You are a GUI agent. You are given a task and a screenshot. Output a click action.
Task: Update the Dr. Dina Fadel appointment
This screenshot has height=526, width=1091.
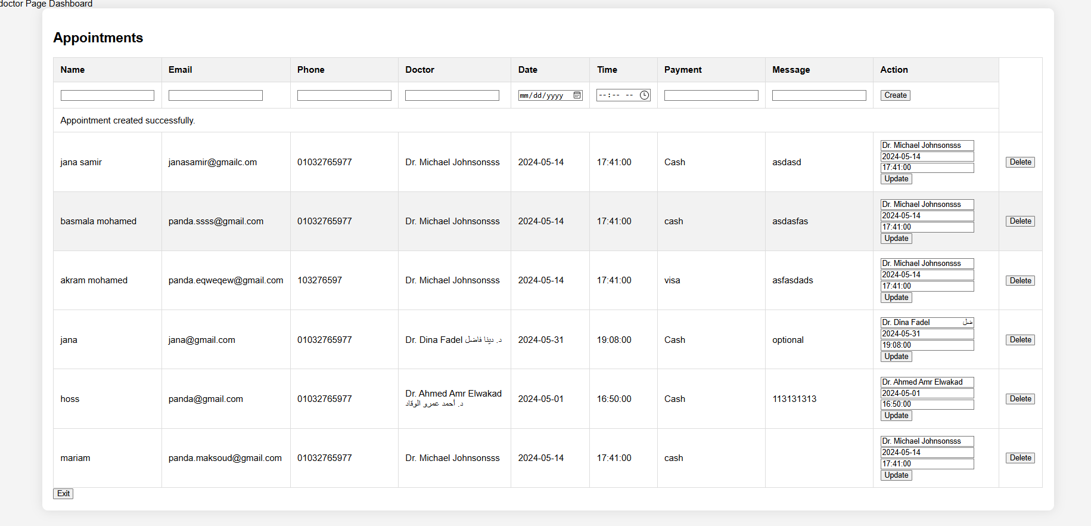tap(896, 357)
